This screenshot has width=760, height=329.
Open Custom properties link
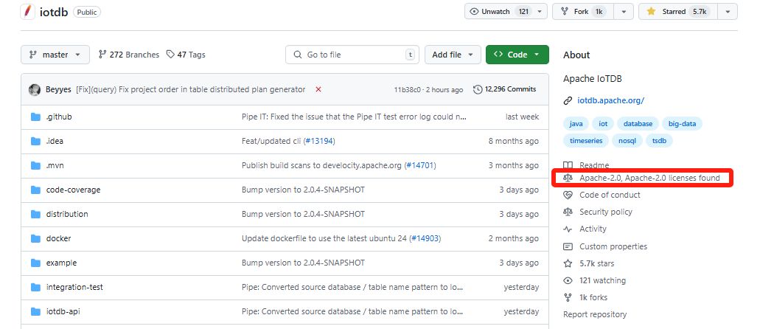(613, 246)
